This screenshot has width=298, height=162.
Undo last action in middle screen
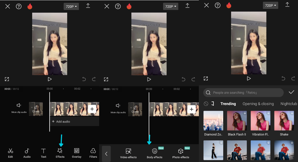(183, 79)
